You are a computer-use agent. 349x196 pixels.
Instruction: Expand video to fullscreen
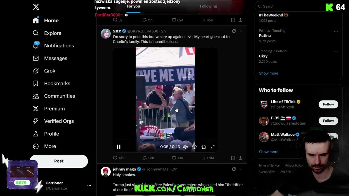[213, 147]
